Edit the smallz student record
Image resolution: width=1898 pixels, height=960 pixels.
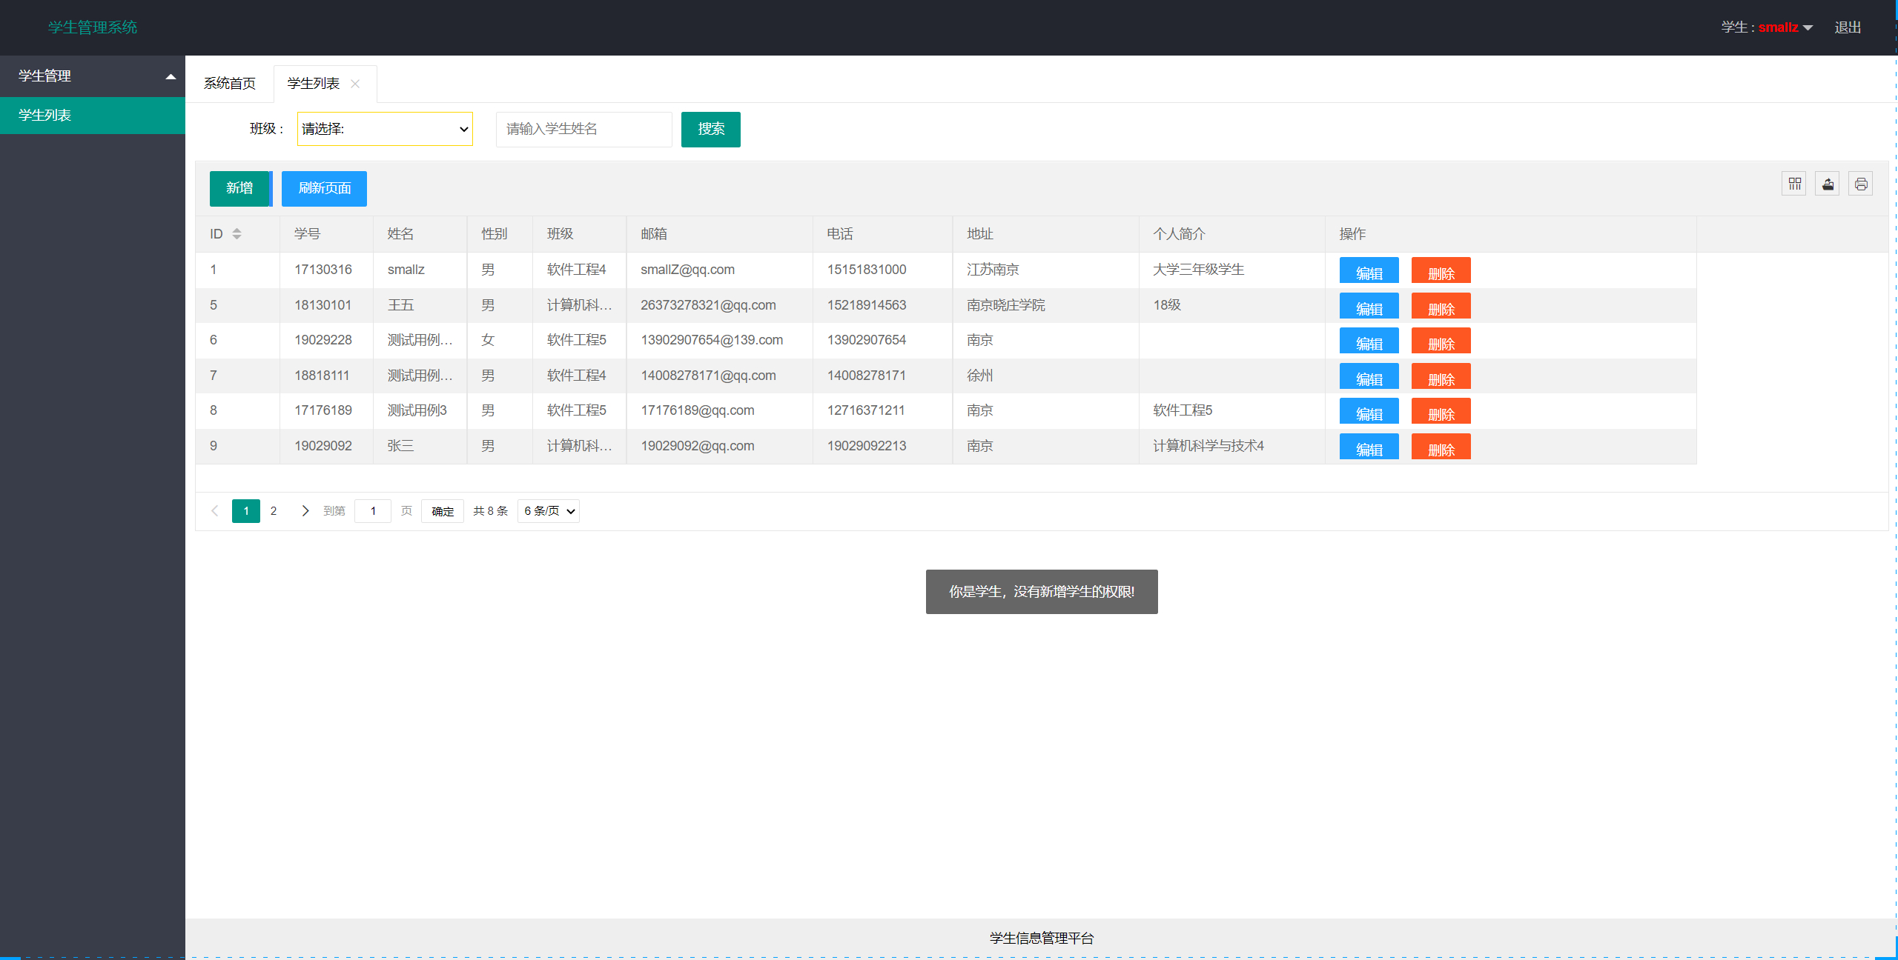[x=1368, y=270]
